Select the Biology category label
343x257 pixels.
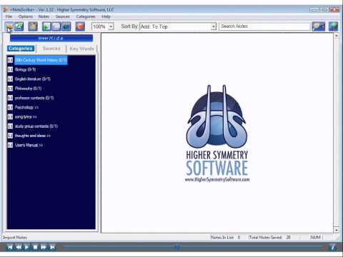(x=25, y=69)
